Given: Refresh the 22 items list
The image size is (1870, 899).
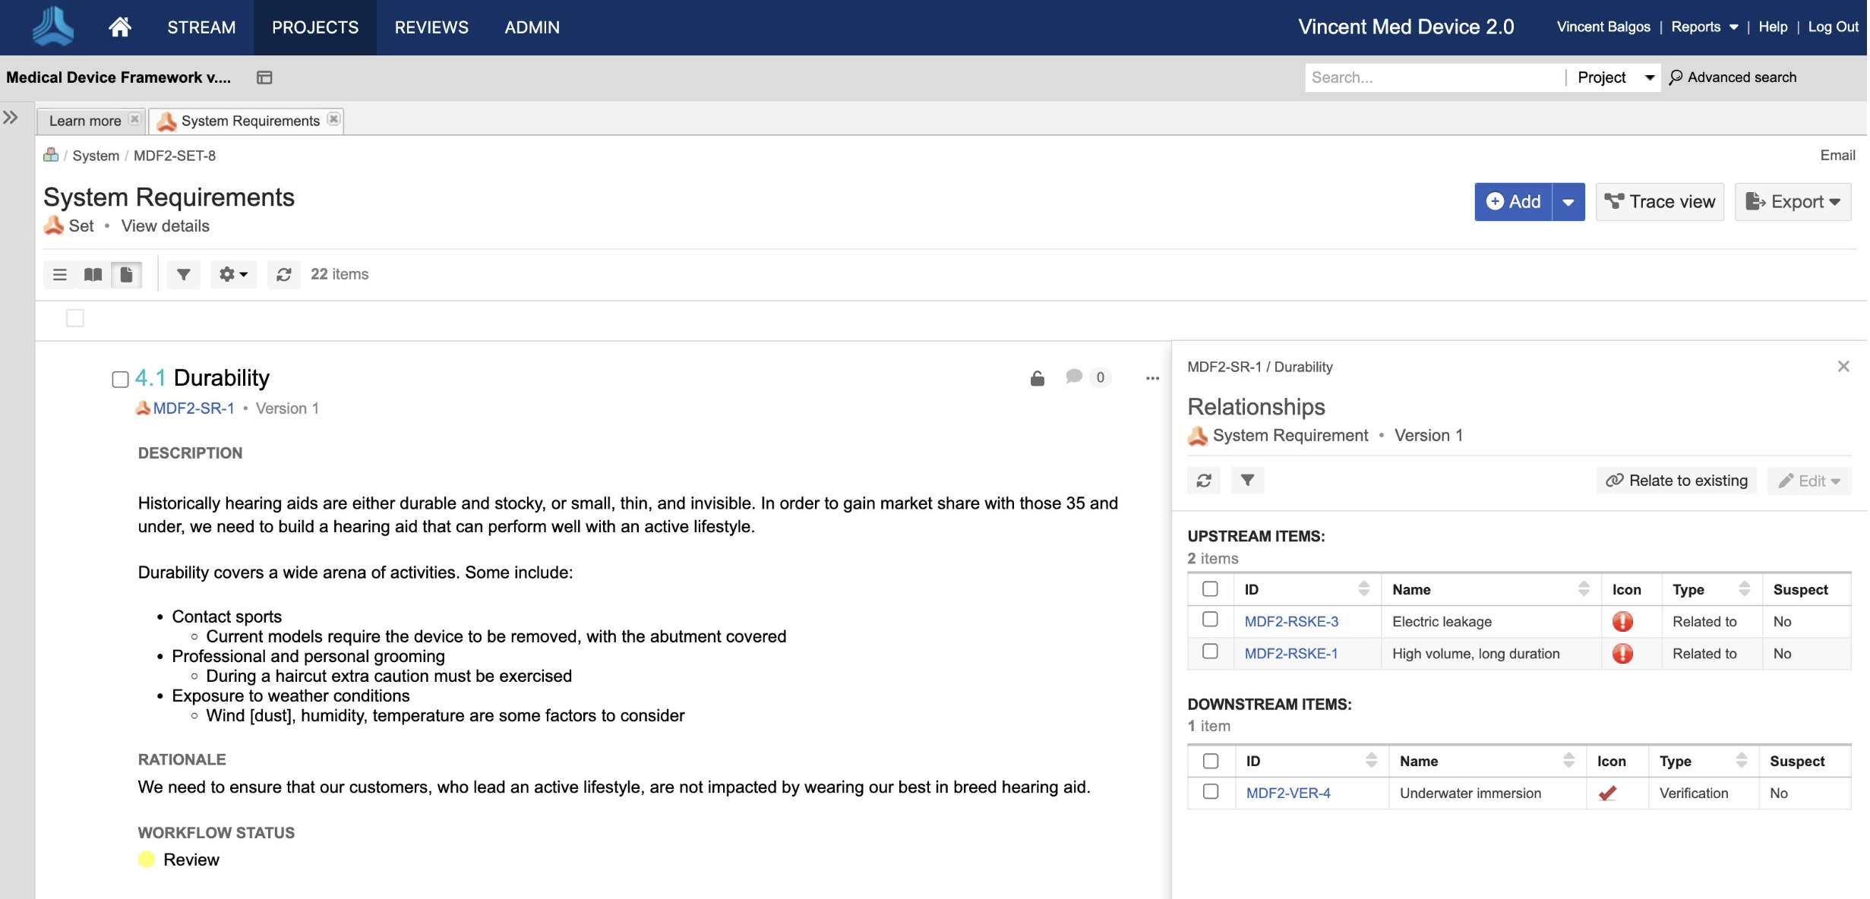Looking at the screenshot, I should point(283,274).
